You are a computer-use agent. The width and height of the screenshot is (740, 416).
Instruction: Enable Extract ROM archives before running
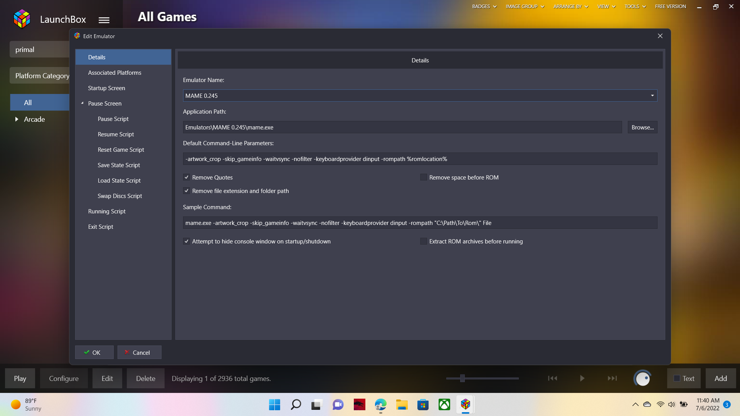[x=424, y=241]
